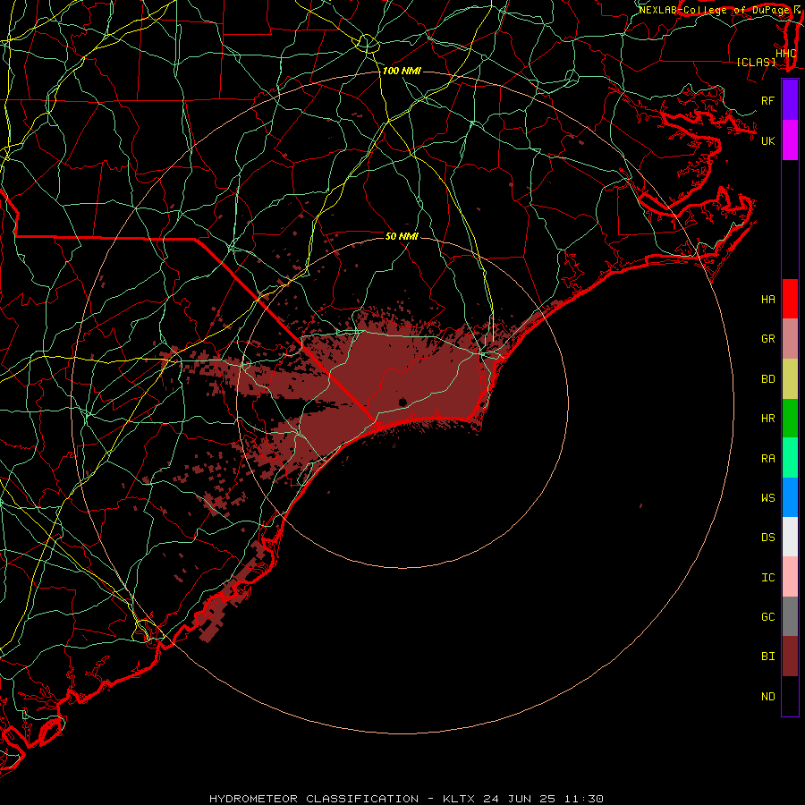Image resolution: width=805 pixels, height=805 pixels.
Task: Click the UK magenta legend swatch
Action: click(x=790, y=140)
